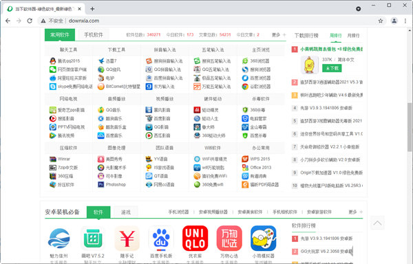Click the yellow duck sticker thumbnail
The width and height of the screenshot is (413, 264).
[x=310, y=65]
